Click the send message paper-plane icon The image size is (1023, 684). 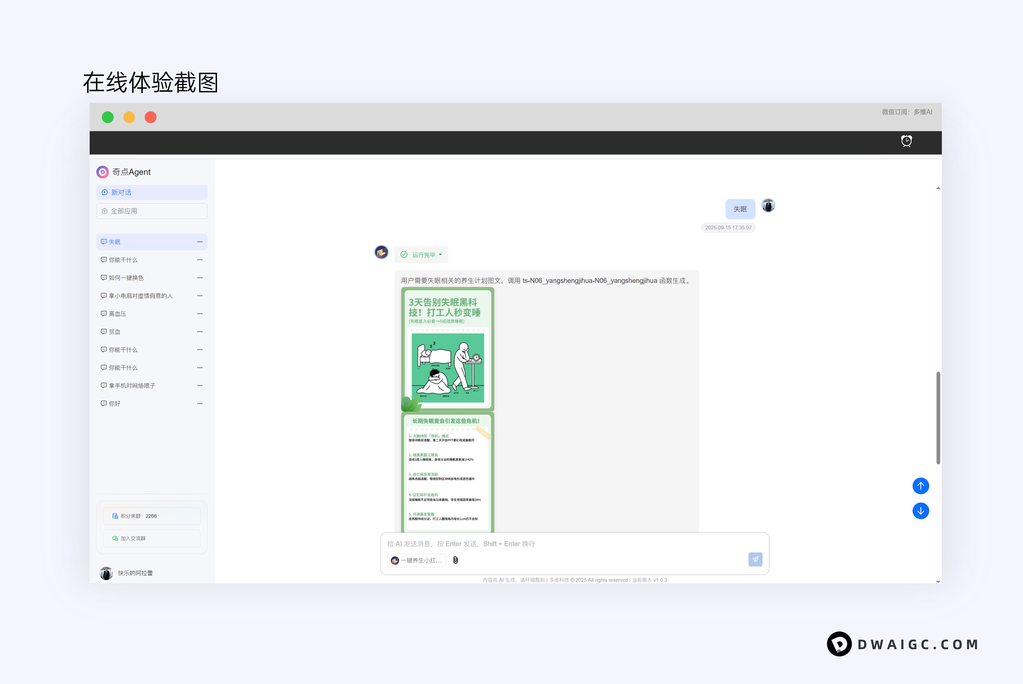(x=755, y=559)
